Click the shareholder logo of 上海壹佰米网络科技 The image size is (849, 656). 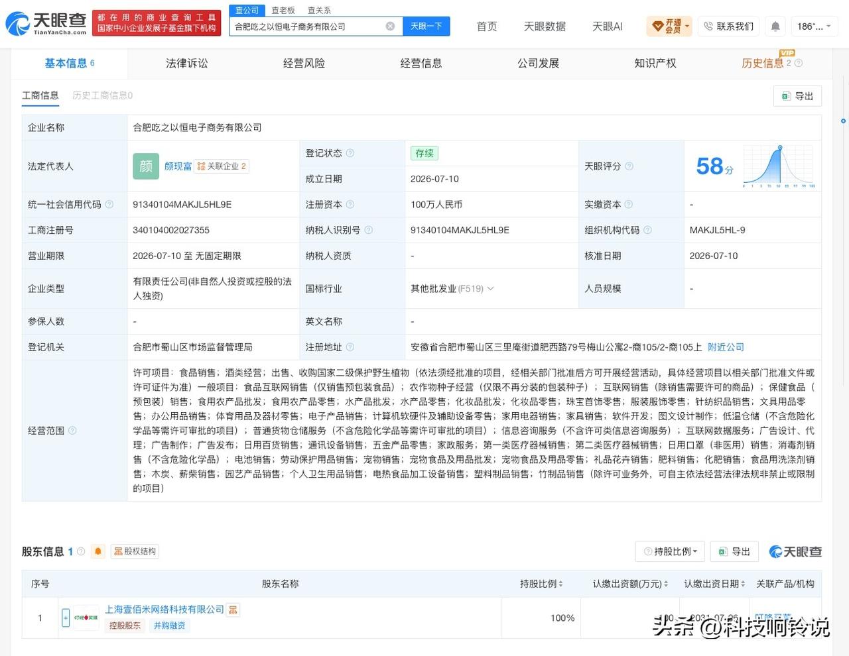coord(86,618)
